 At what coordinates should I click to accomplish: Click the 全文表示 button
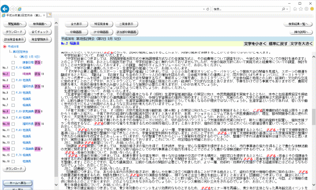(x=76, y=24)
